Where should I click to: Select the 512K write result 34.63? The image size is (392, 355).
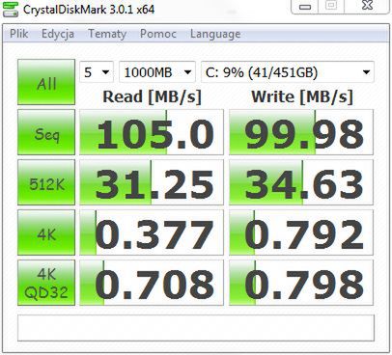pyautogui.click(x=301, y=182)
